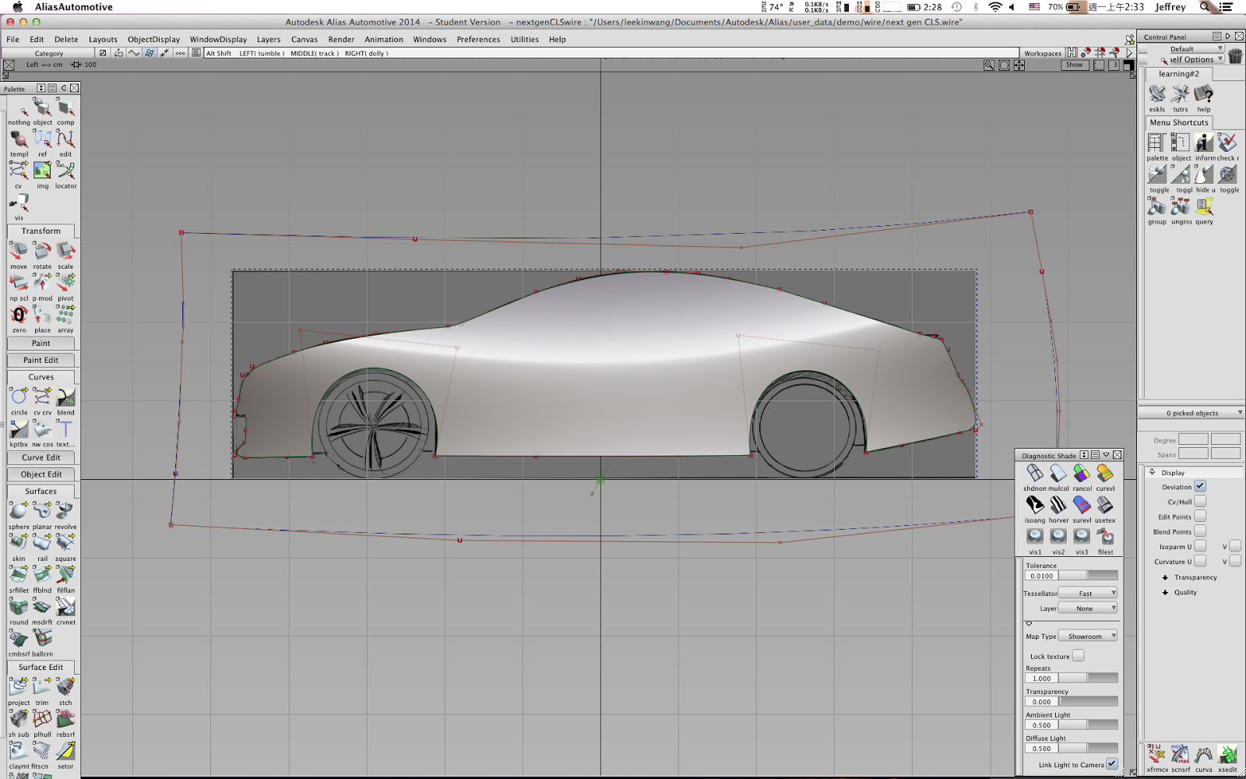Open the Render menu
The width and height of the screenshot is (1246, 779).
tap(341, 39)
